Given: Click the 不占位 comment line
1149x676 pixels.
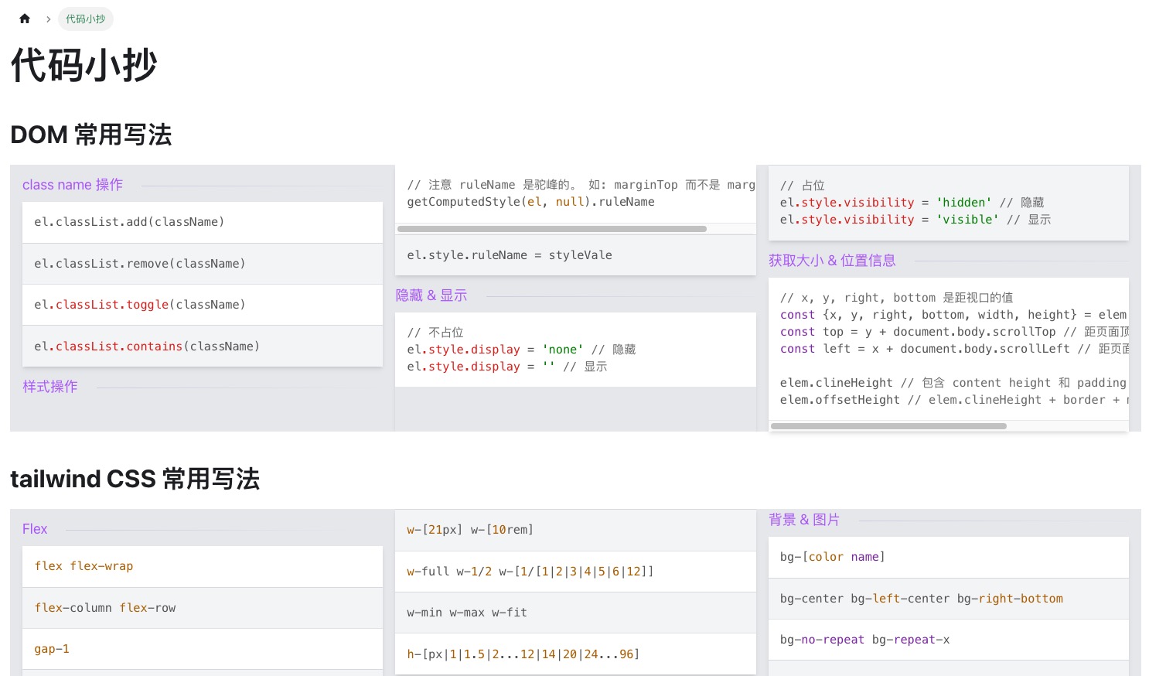Looking at the screenshot, I should [x=435, y=333].
